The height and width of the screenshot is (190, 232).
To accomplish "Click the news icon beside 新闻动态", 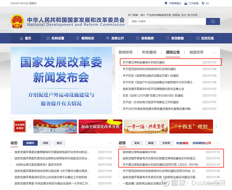I will coord(78,38).
